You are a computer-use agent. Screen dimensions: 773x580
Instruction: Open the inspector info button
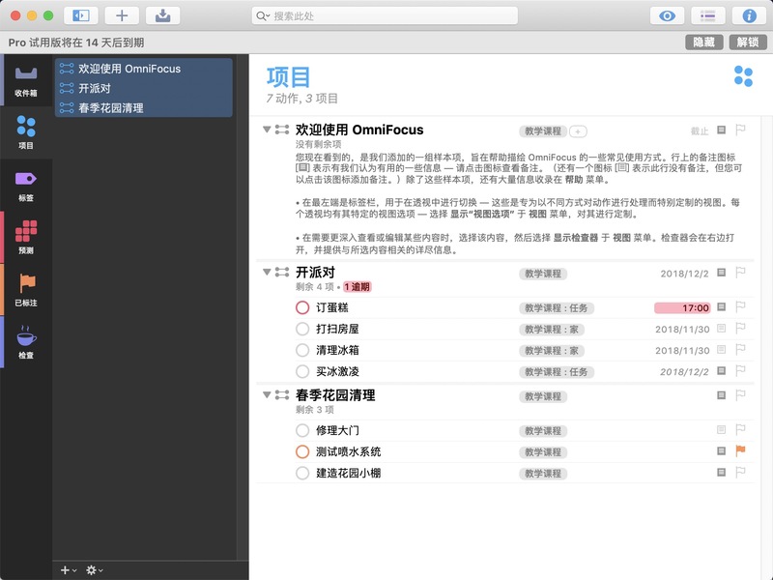(749, 15)
